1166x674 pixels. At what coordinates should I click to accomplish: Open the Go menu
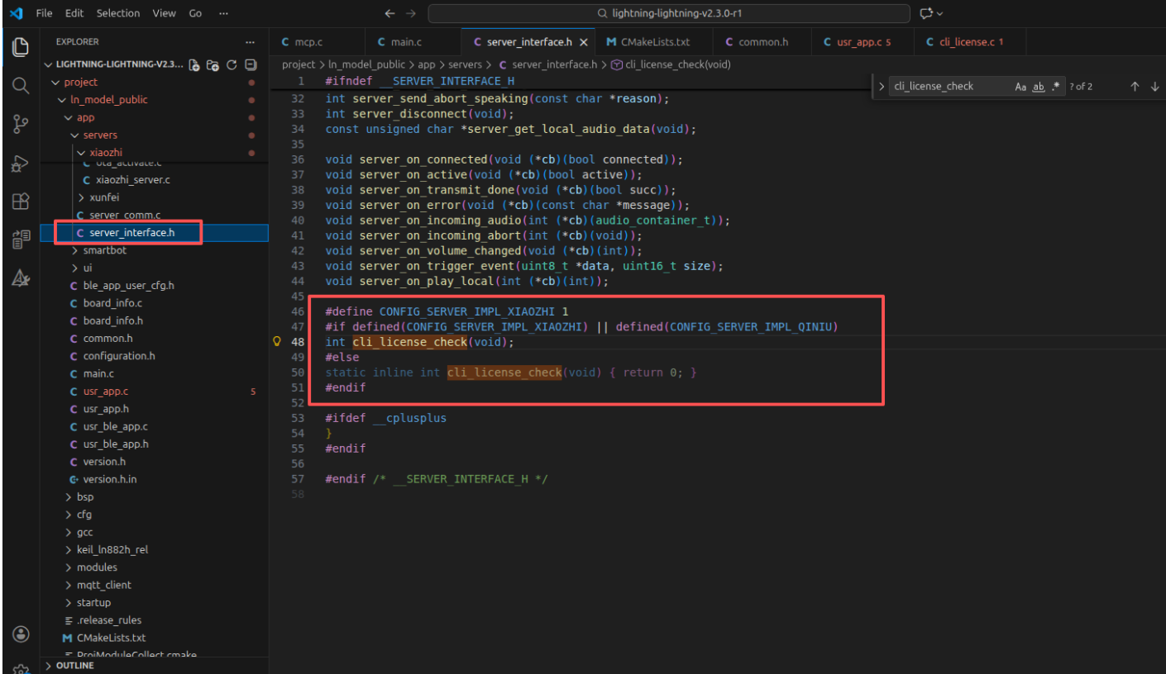point(195,13)
